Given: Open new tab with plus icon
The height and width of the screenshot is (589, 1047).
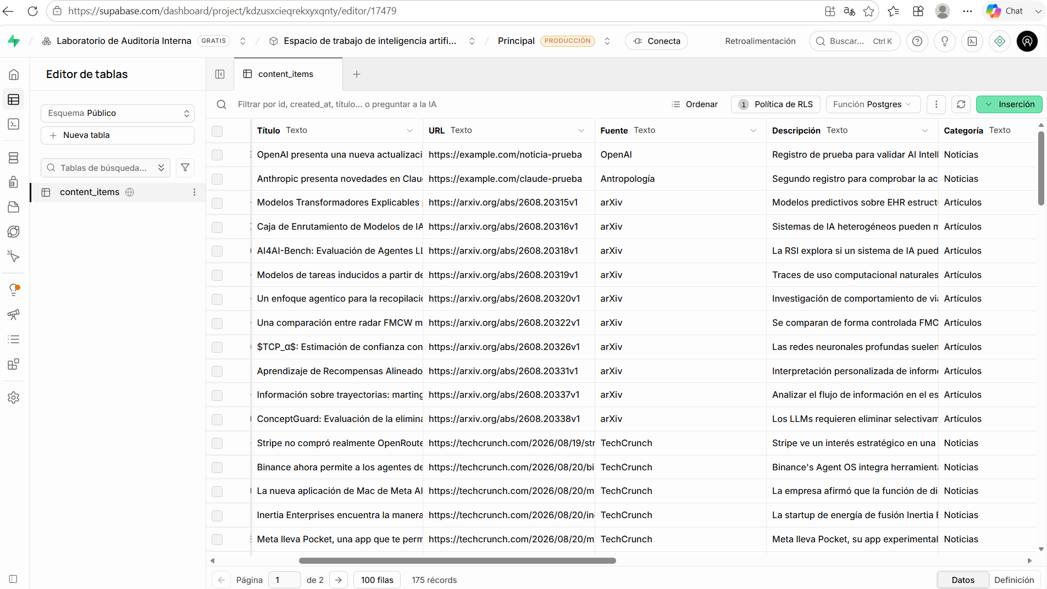Looking at the screenshot, I should 357,74.
